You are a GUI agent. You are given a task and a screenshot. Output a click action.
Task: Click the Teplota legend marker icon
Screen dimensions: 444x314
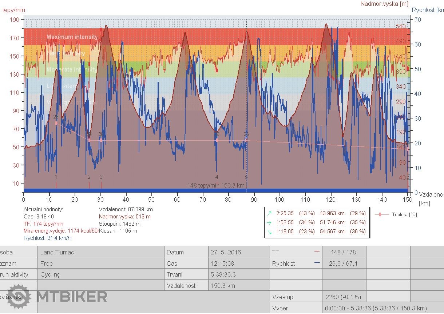pyautogui.click(x=380, y=214)
